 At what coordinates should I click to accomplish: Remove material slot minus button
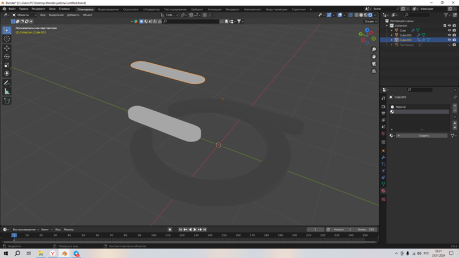[454, 111]
